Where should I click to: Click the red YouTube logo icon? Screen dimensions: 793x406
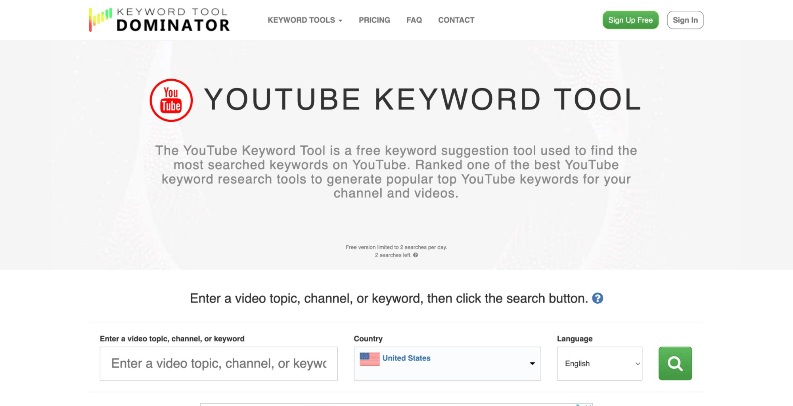point(171,100)
